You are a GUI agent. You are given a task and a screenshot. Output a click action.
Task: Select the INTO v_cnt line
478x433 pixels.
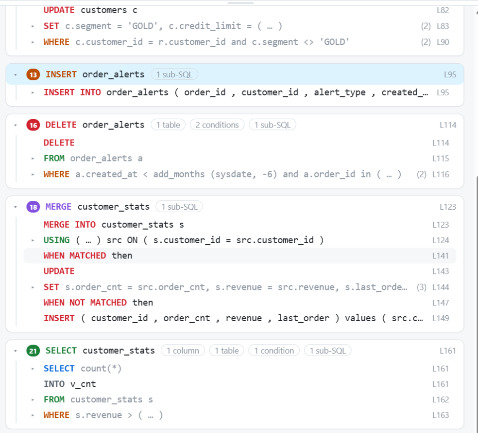click(239, 384)
